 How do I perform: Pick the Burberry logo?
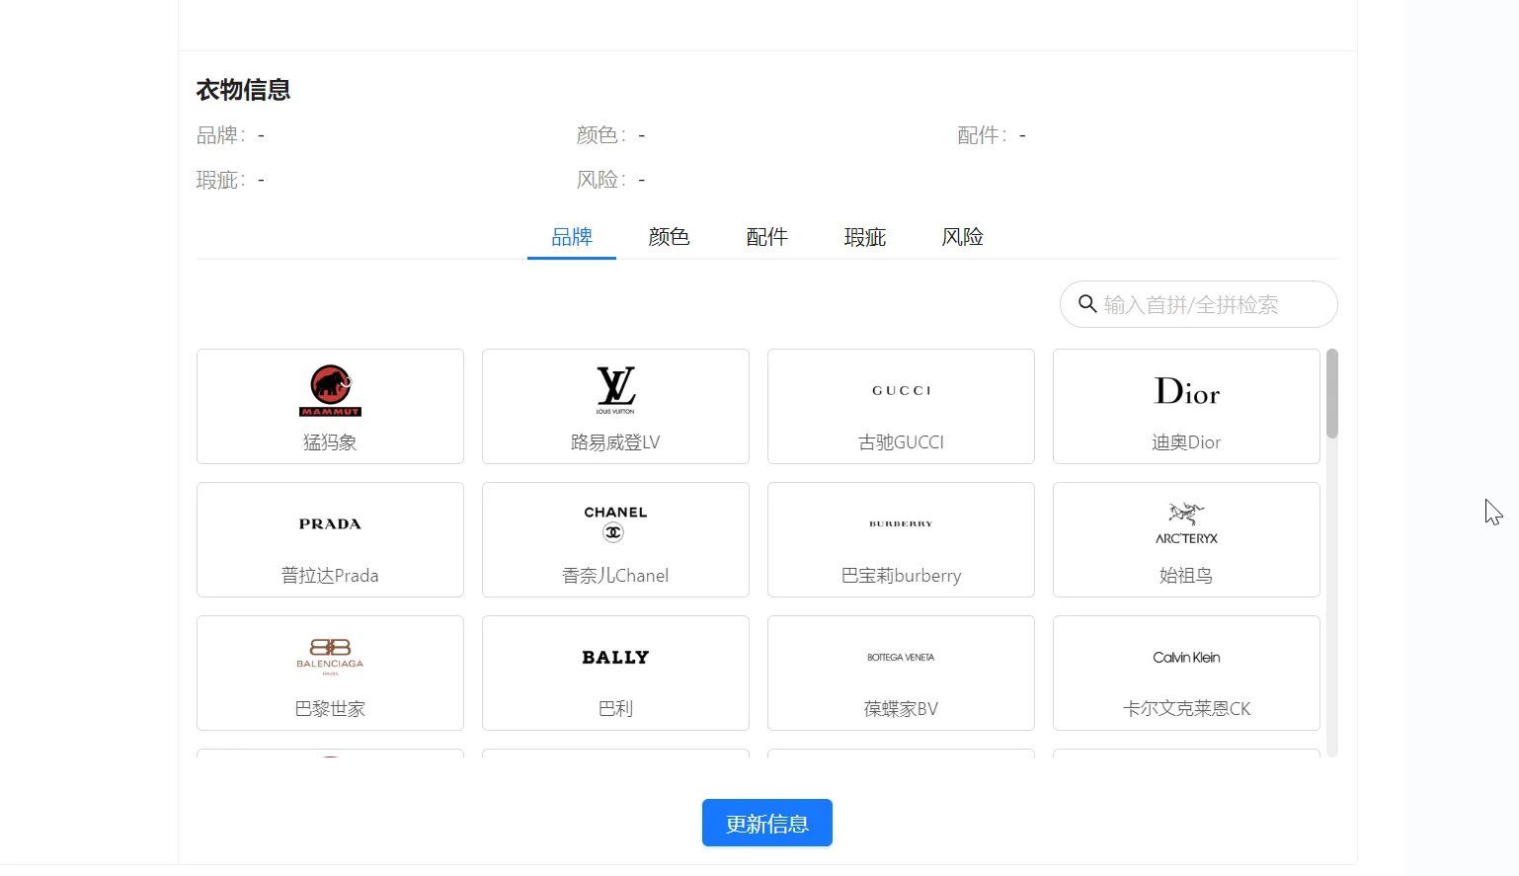[901, 523]
